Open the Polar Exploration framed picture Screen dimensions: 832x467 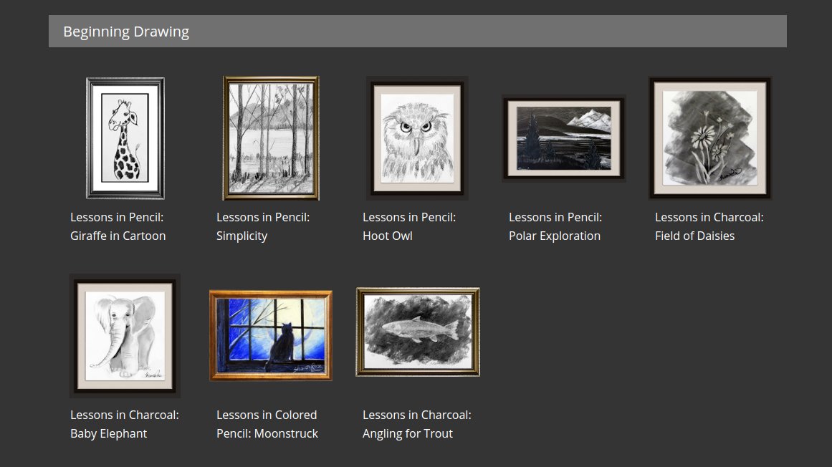563,138
